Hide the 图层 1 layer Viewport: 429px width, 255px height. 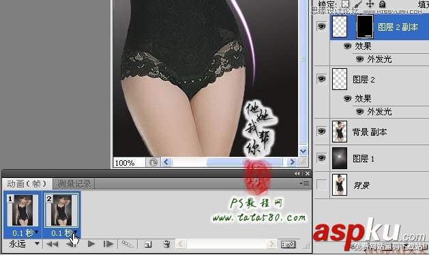click(x=321, y=158)
